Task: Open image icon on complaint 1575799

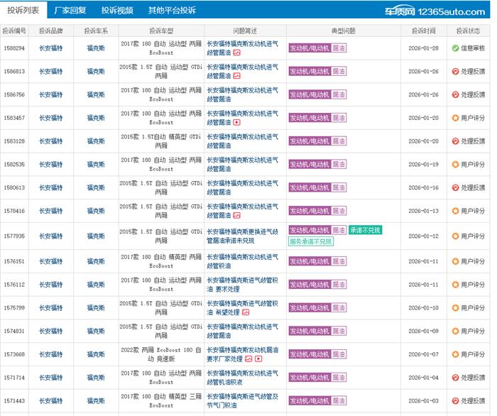Action: tap(246, 312)
